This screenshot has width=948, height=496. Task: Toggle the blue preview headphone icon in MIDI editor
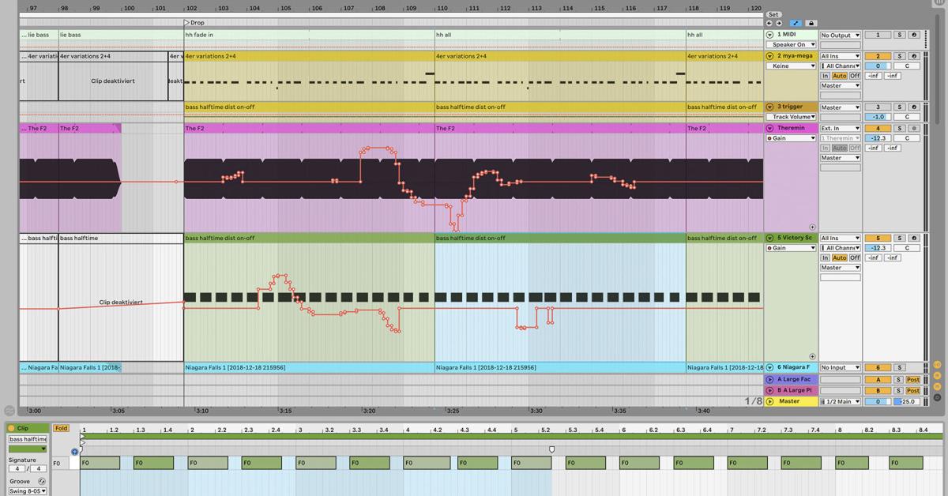pyautogui.click(x=74, y=452)
